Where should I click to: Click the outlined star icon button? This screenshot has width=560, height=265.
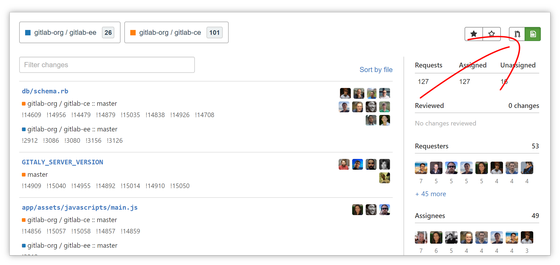492,34
